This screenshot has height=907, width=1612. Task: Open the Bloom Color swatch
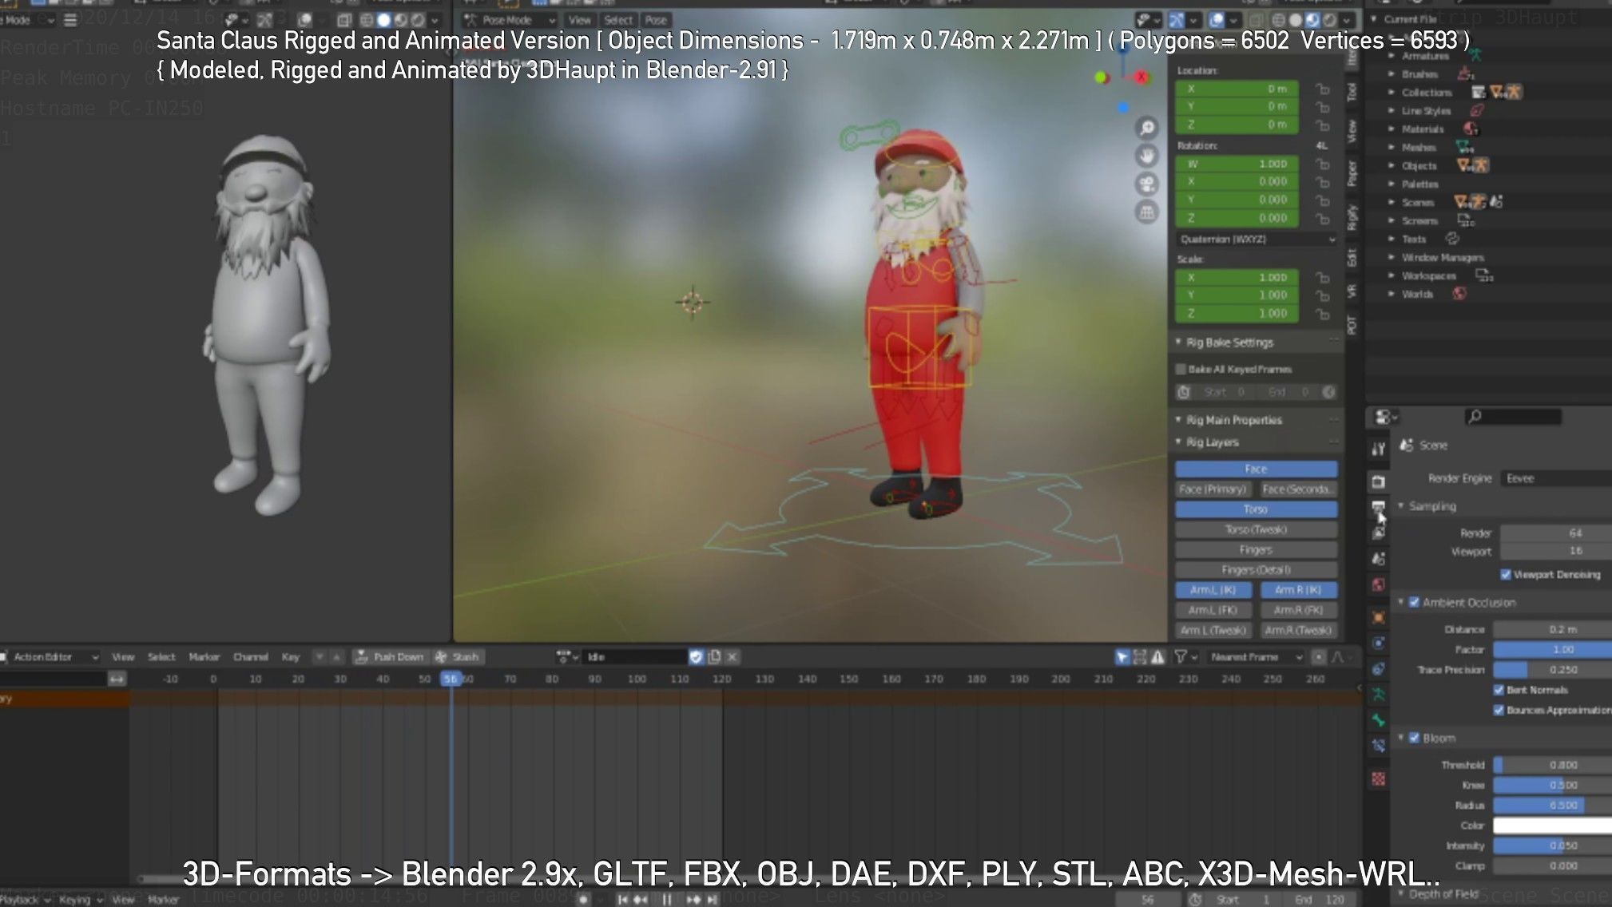pos(1552,826)
